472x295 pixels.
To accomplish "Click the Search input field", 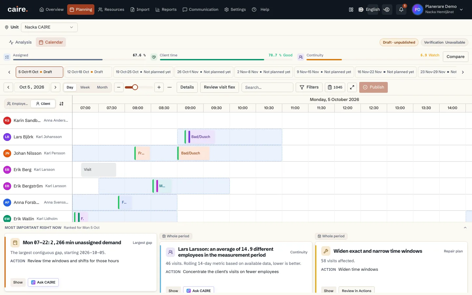I will click(267, 87).
